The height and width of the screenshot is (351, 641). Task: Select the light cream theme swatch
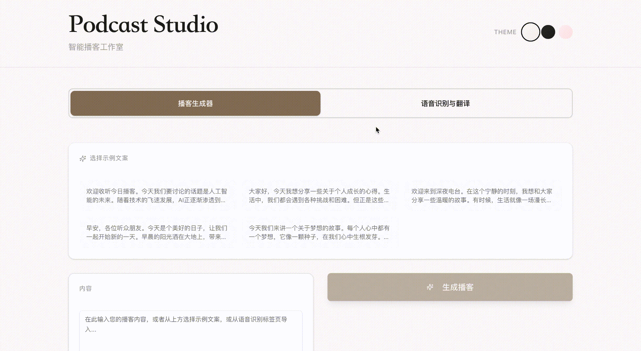(530, 32)
